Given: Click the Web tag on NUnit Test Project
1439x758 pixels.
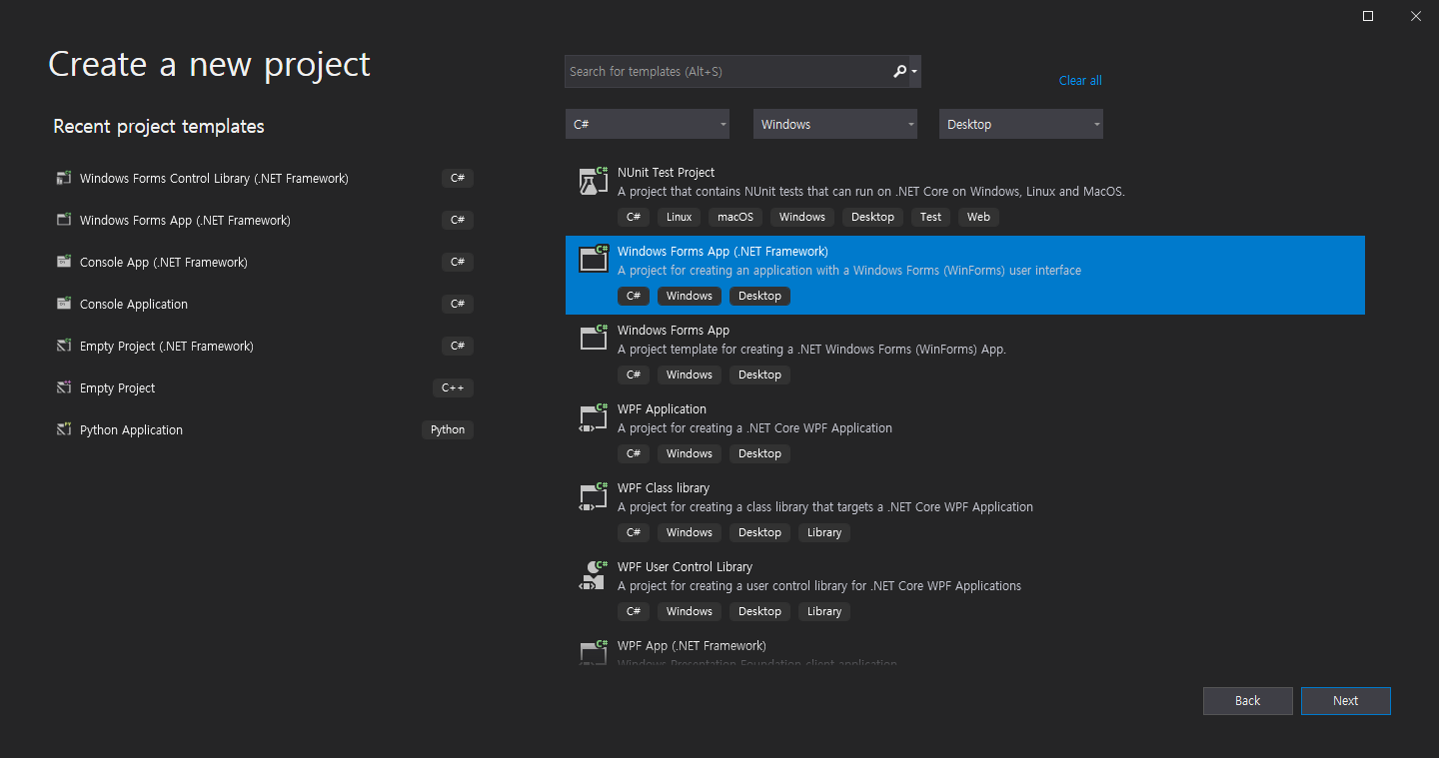Looking at the screenshot, I should pyautogui.click(x=979, y=217).
